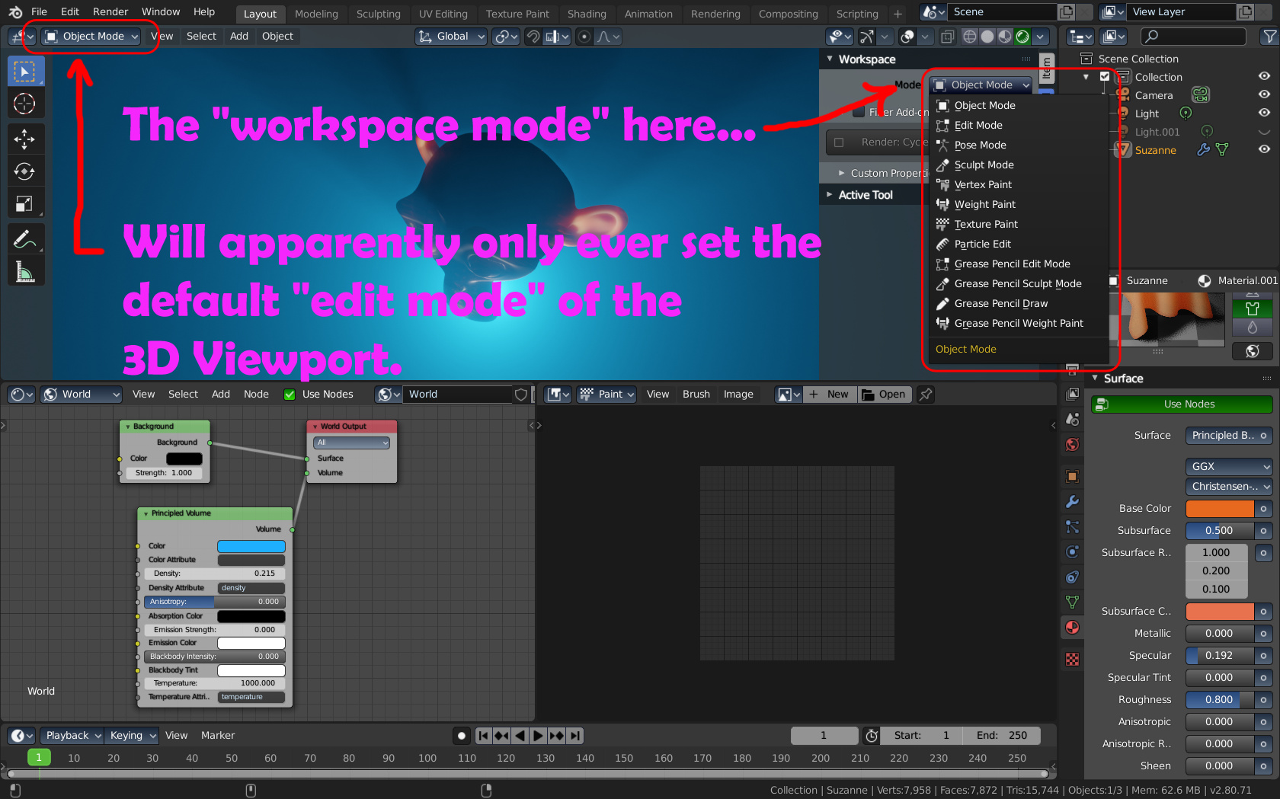1280x799 pixels.
Task: Click New image button
Action: [x=830, y=395]
